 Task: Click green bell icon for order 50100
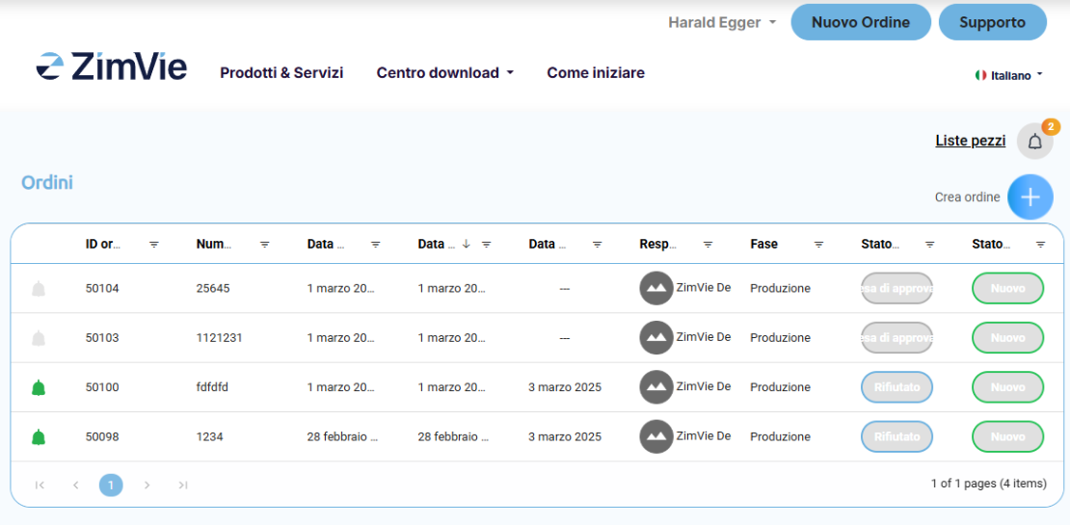[x=39, y=387]
